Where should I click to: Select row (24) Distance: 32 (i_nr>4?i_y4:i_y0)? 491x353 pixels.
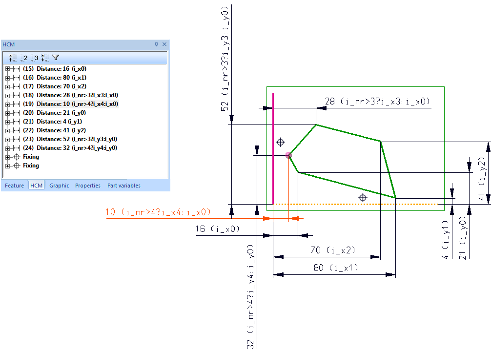(70, 147)
